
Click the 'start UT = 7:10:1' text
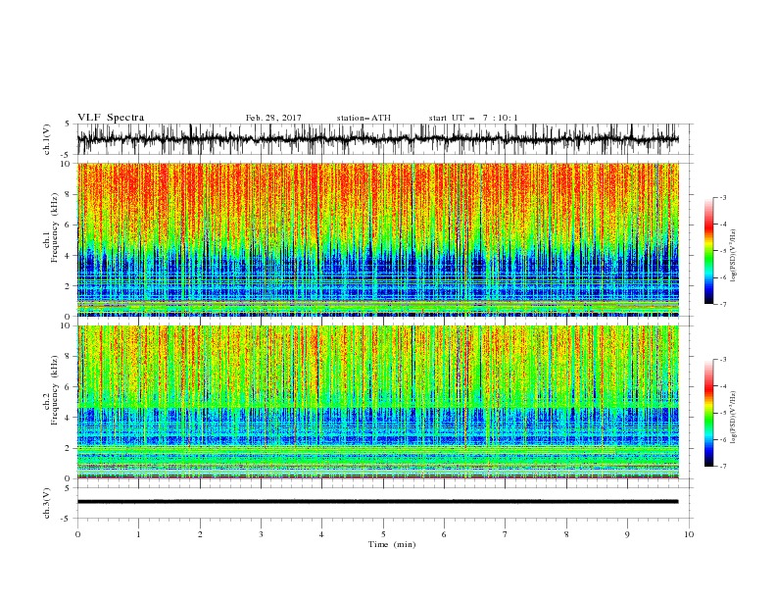point(473,118)
